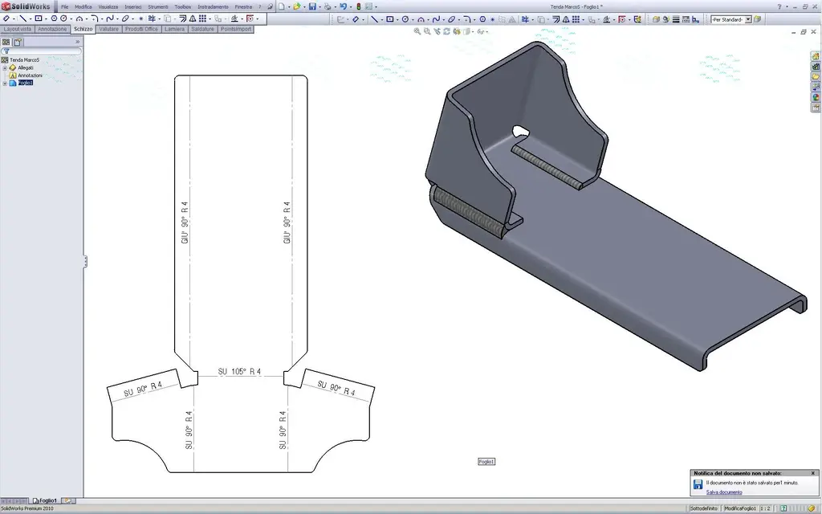Screen dimensions: 822x514
Task: Click the Salva documento link
Action: tap(724, 492)
